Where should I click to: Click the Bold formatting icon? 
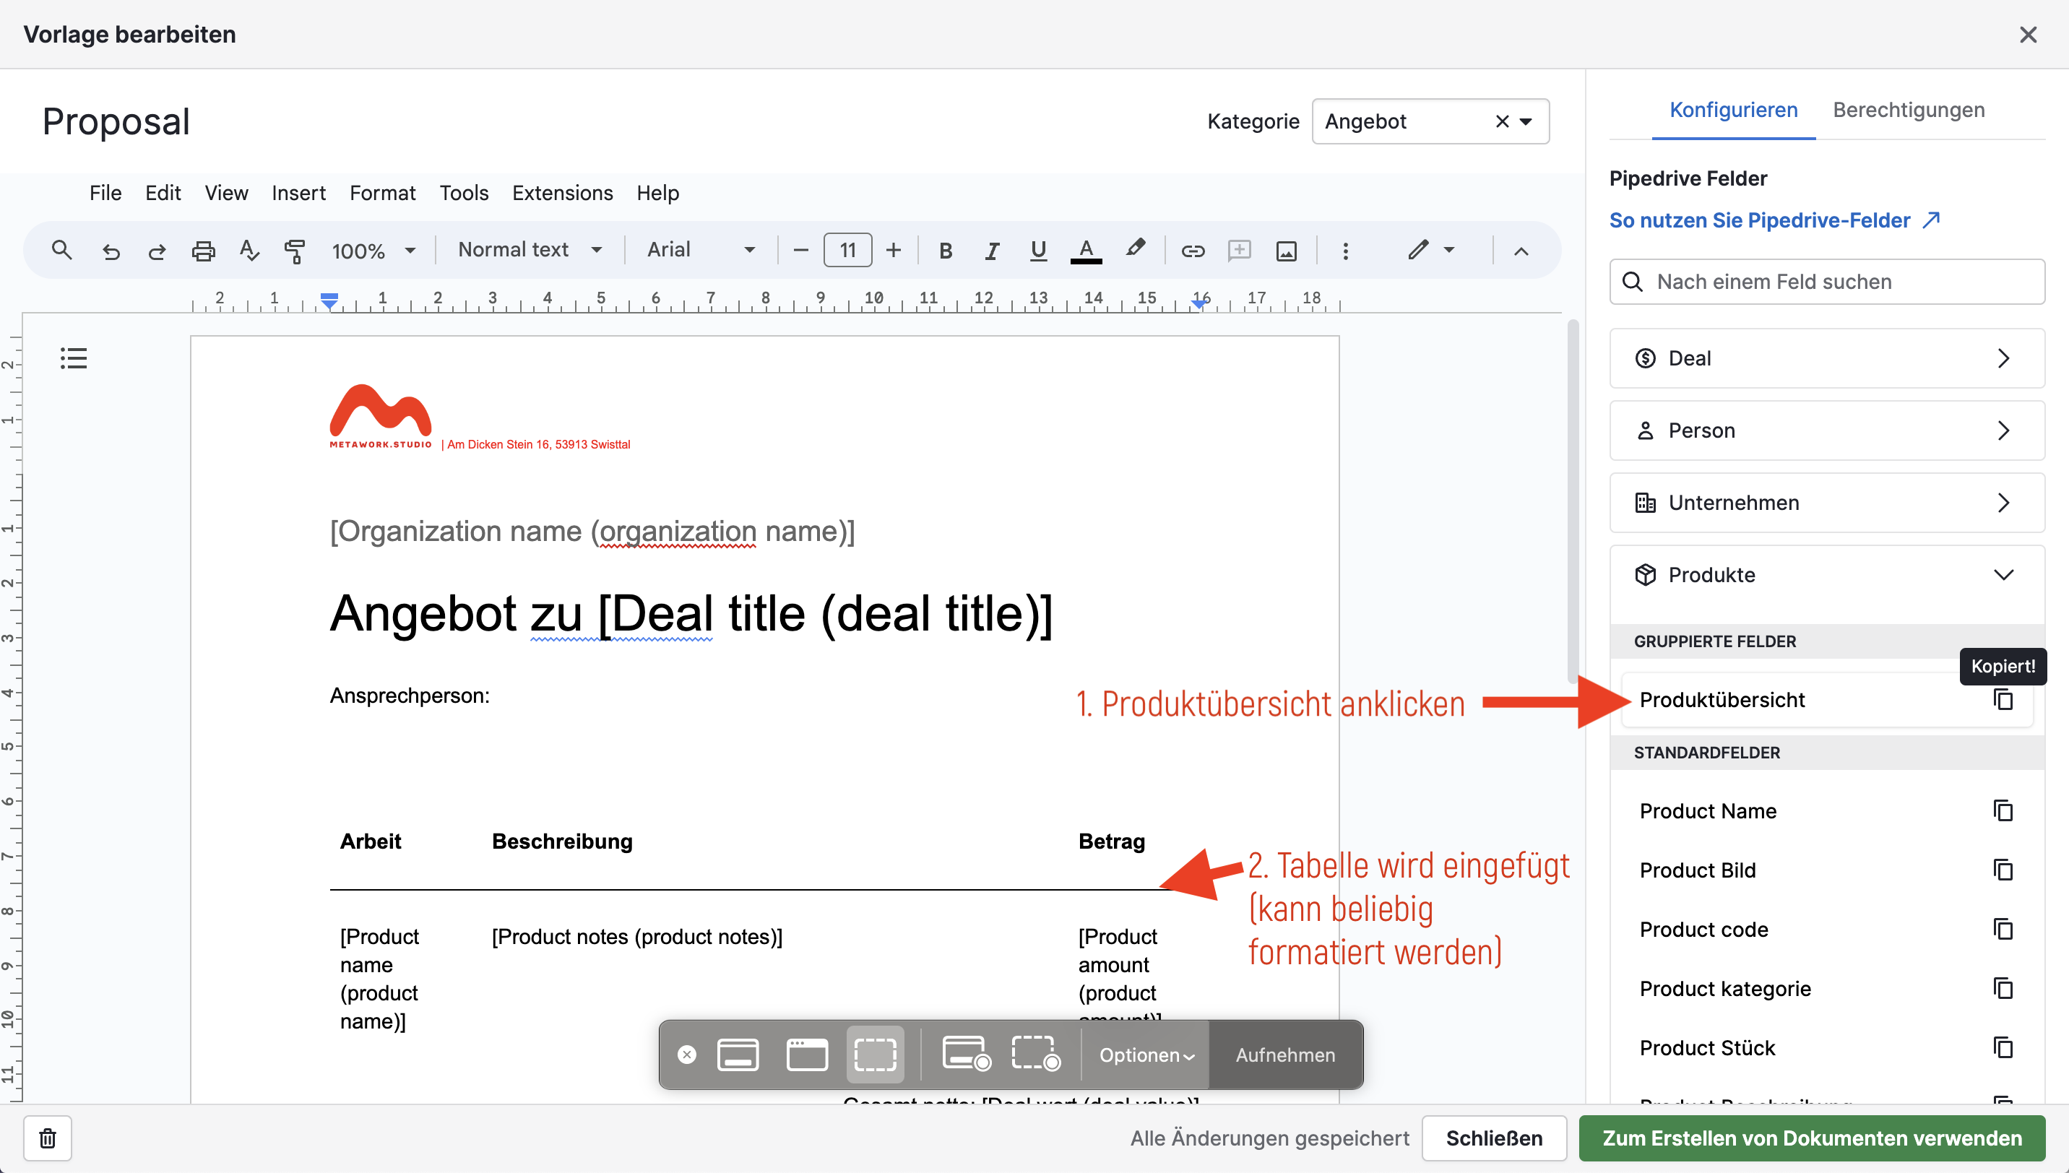tap(945, 251)
